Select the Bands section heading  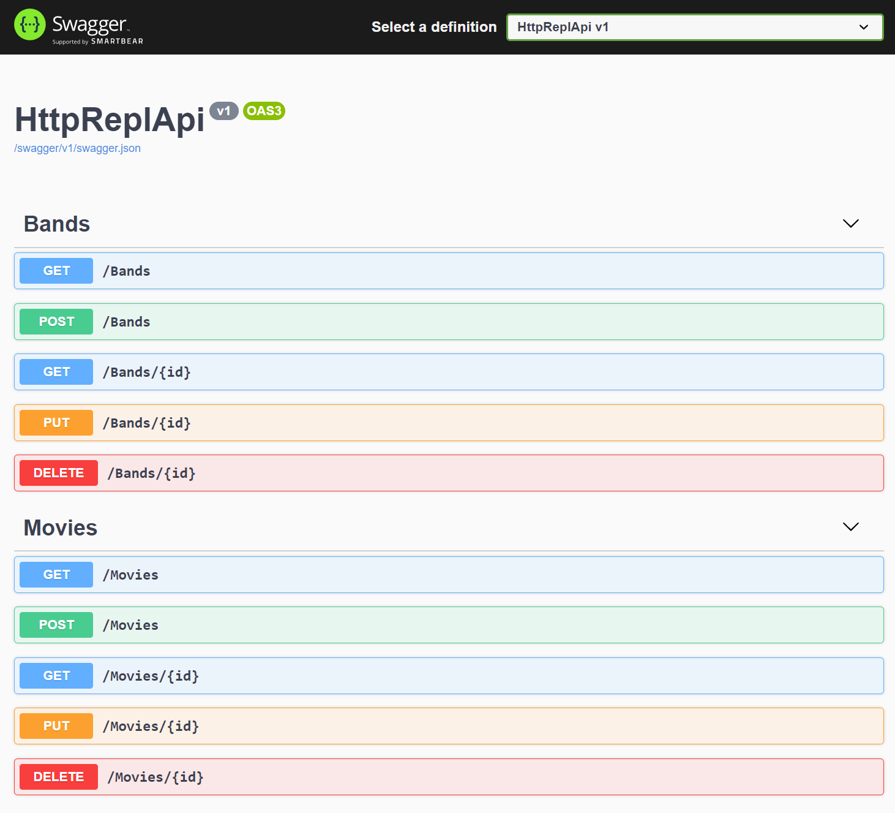[56, 224]
